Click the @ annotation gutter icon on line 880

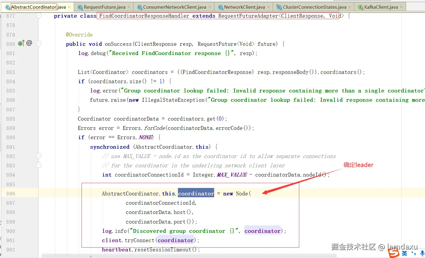[x=29, y=43]
